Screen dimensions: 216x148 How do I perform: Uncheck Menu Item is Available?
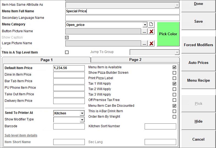click(174, 67)
